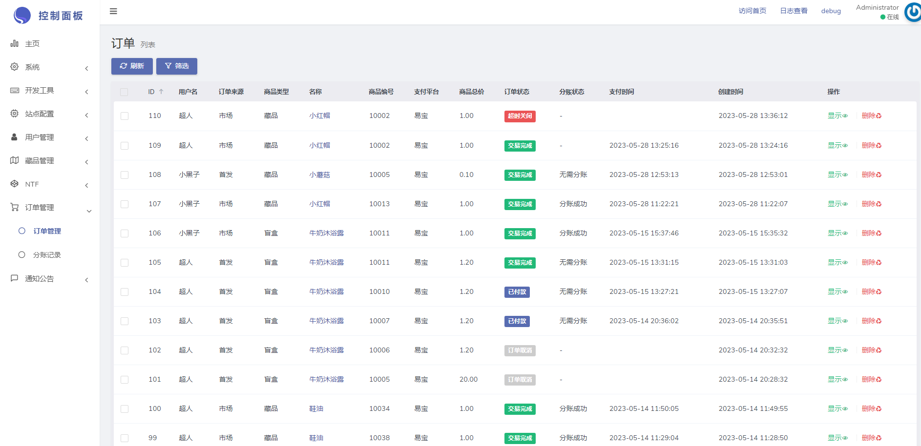The height and width of the screenshot is (446, 921).
Task: Click the 创建时间 column header
Action: (x=731, y=92)
